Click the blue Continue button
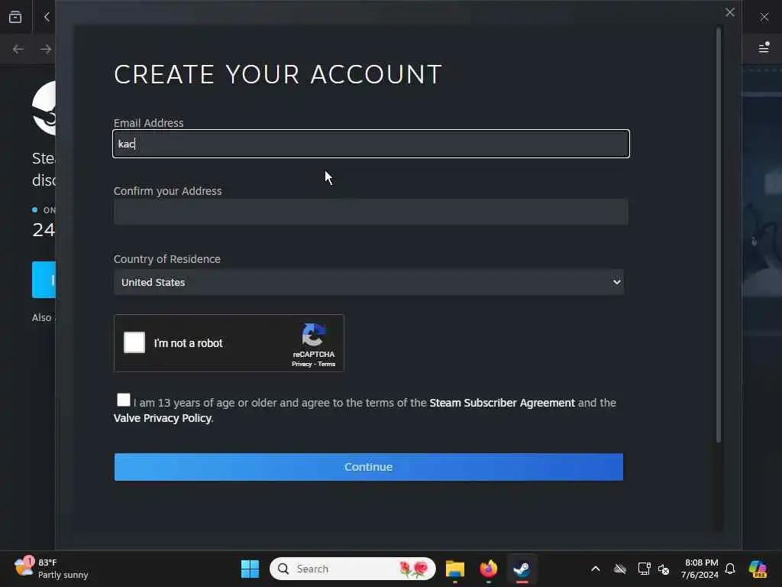The height and width of the screenshot is (587, 782). (x=369, y=467)
